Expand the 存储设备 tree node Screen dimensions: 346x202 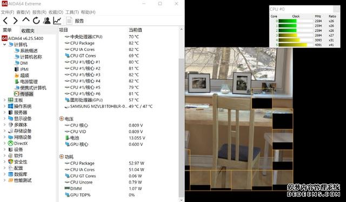click(x=4, y=131)
